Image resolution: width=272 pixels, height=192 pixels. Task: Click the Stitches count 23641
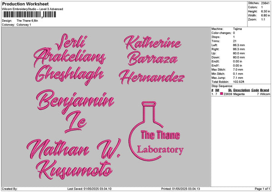pyautogui.click(x=265, y=3)
